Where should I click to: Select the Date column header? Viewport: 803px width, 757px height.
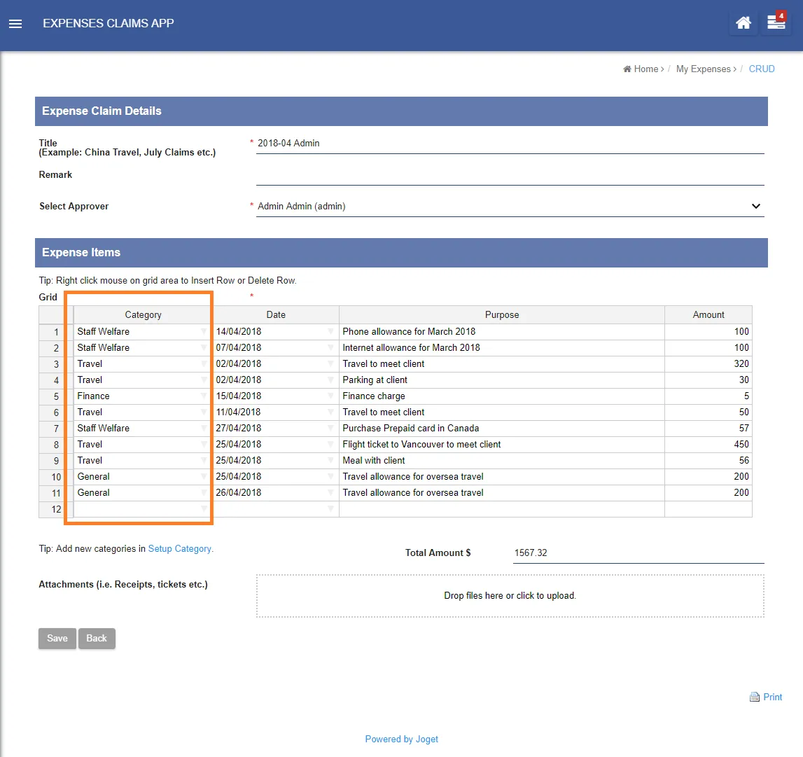(276, 315)
